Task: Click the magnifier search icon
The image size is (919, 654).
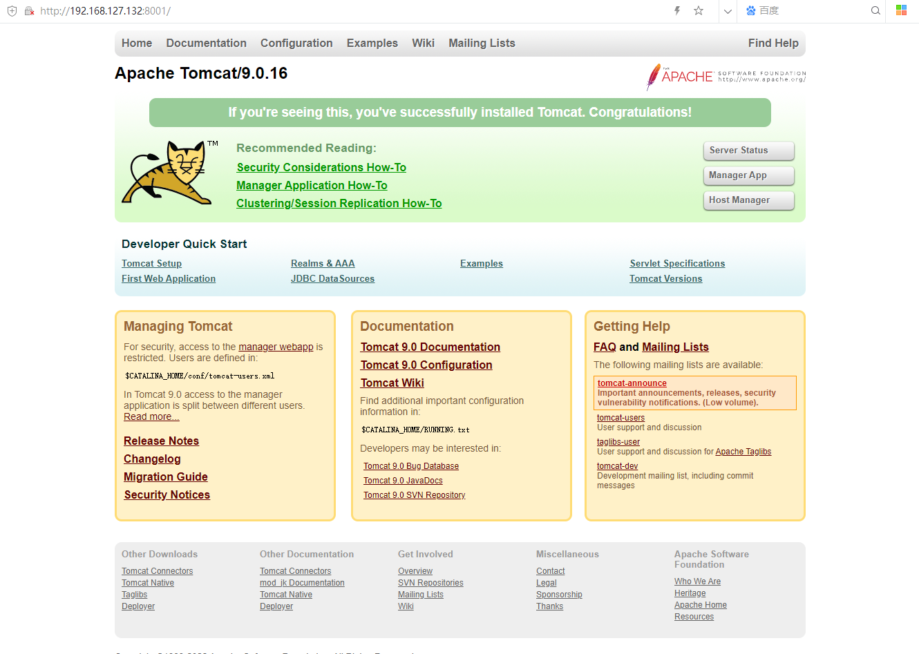Action: (x=875, y=11)
